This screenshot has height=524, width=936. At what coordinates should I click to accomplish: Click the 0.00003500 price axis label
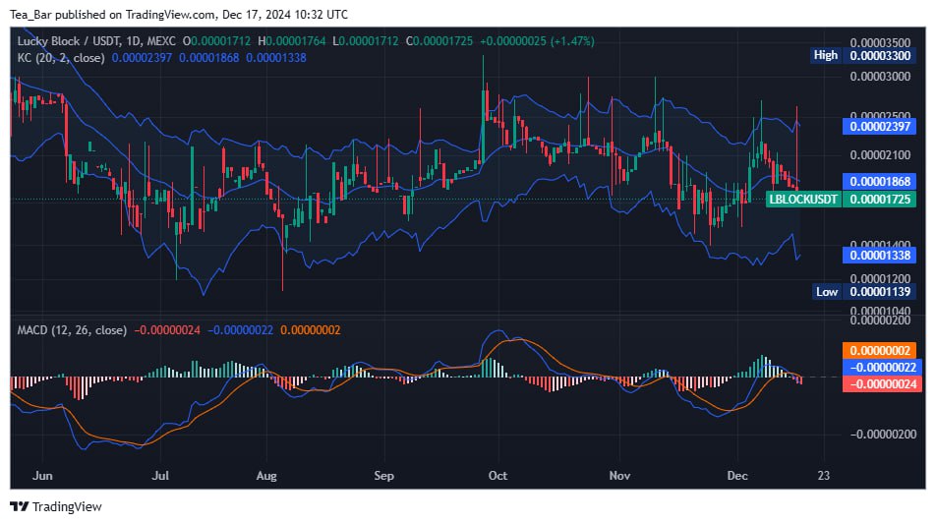(881, 43)
